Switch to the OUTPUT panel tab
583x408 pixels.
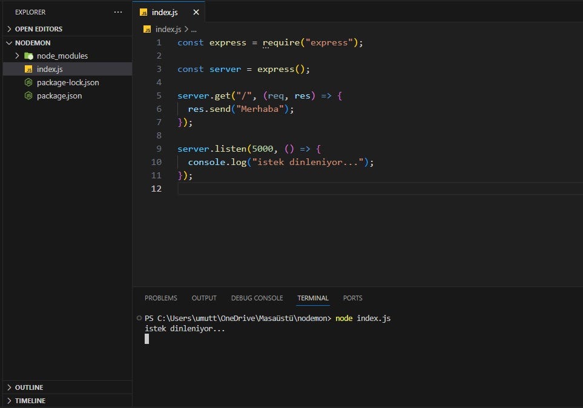coord(204,297)
